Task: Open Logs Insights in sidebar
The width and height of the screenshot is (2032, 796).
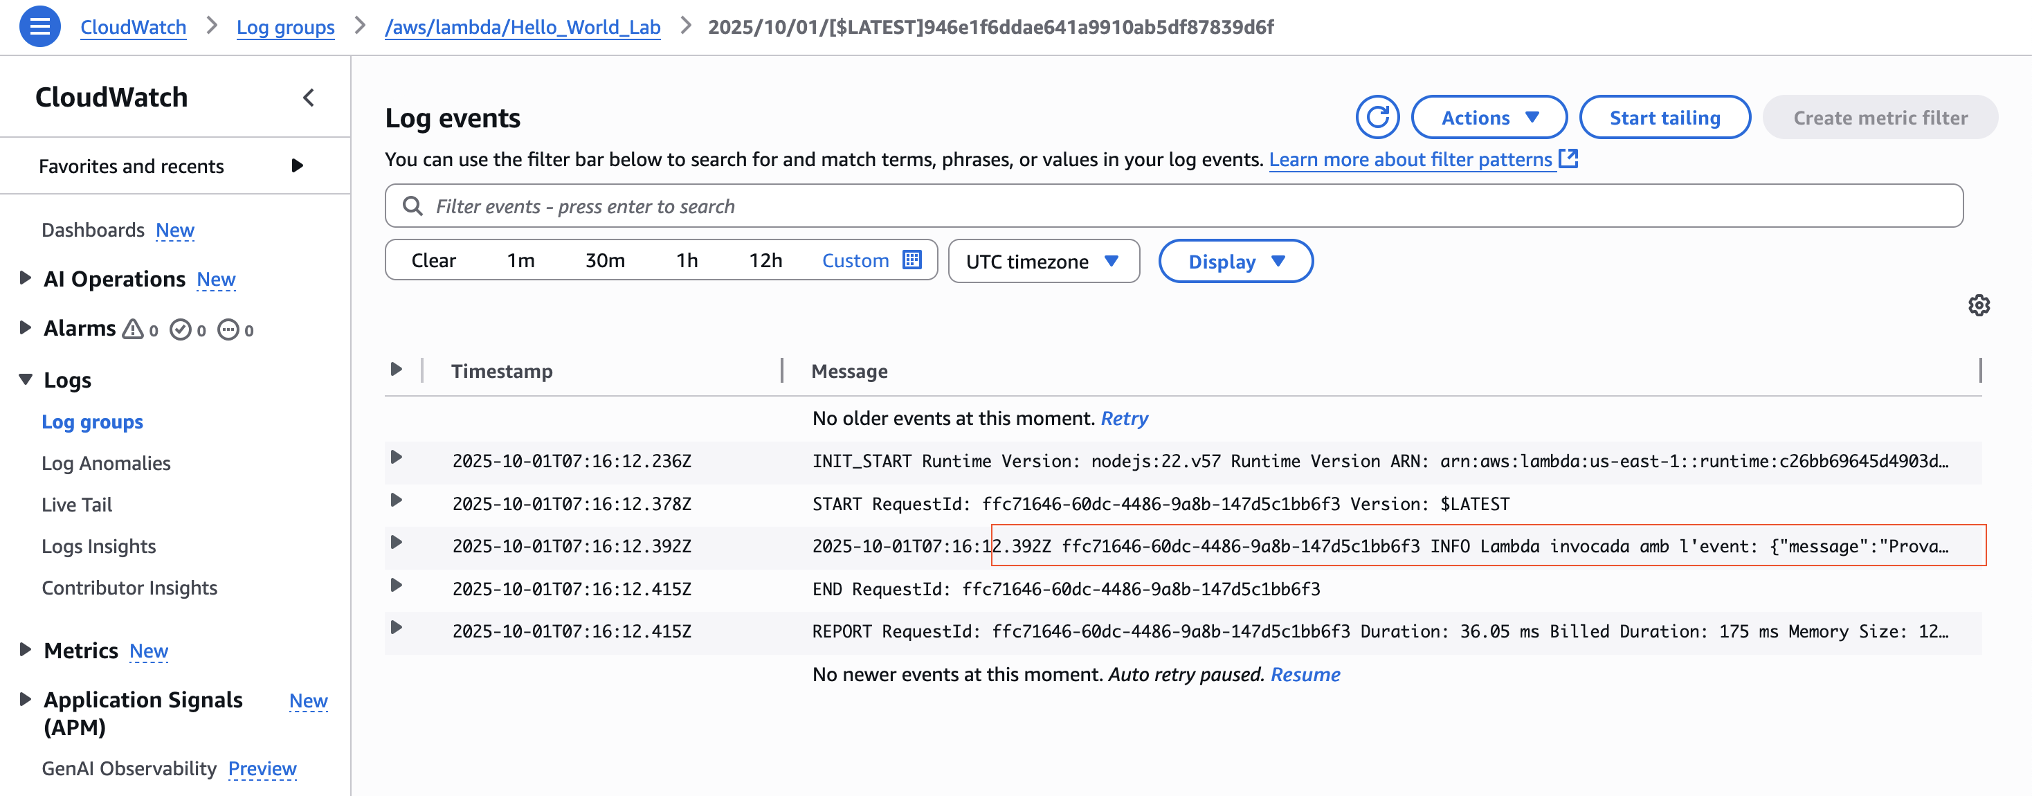Action: pyautogui.click(x=98, y=546)
